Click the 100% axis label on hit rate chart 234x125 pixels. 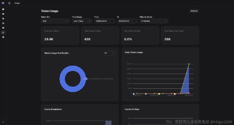pyautogui.click(x=130, y=118)
